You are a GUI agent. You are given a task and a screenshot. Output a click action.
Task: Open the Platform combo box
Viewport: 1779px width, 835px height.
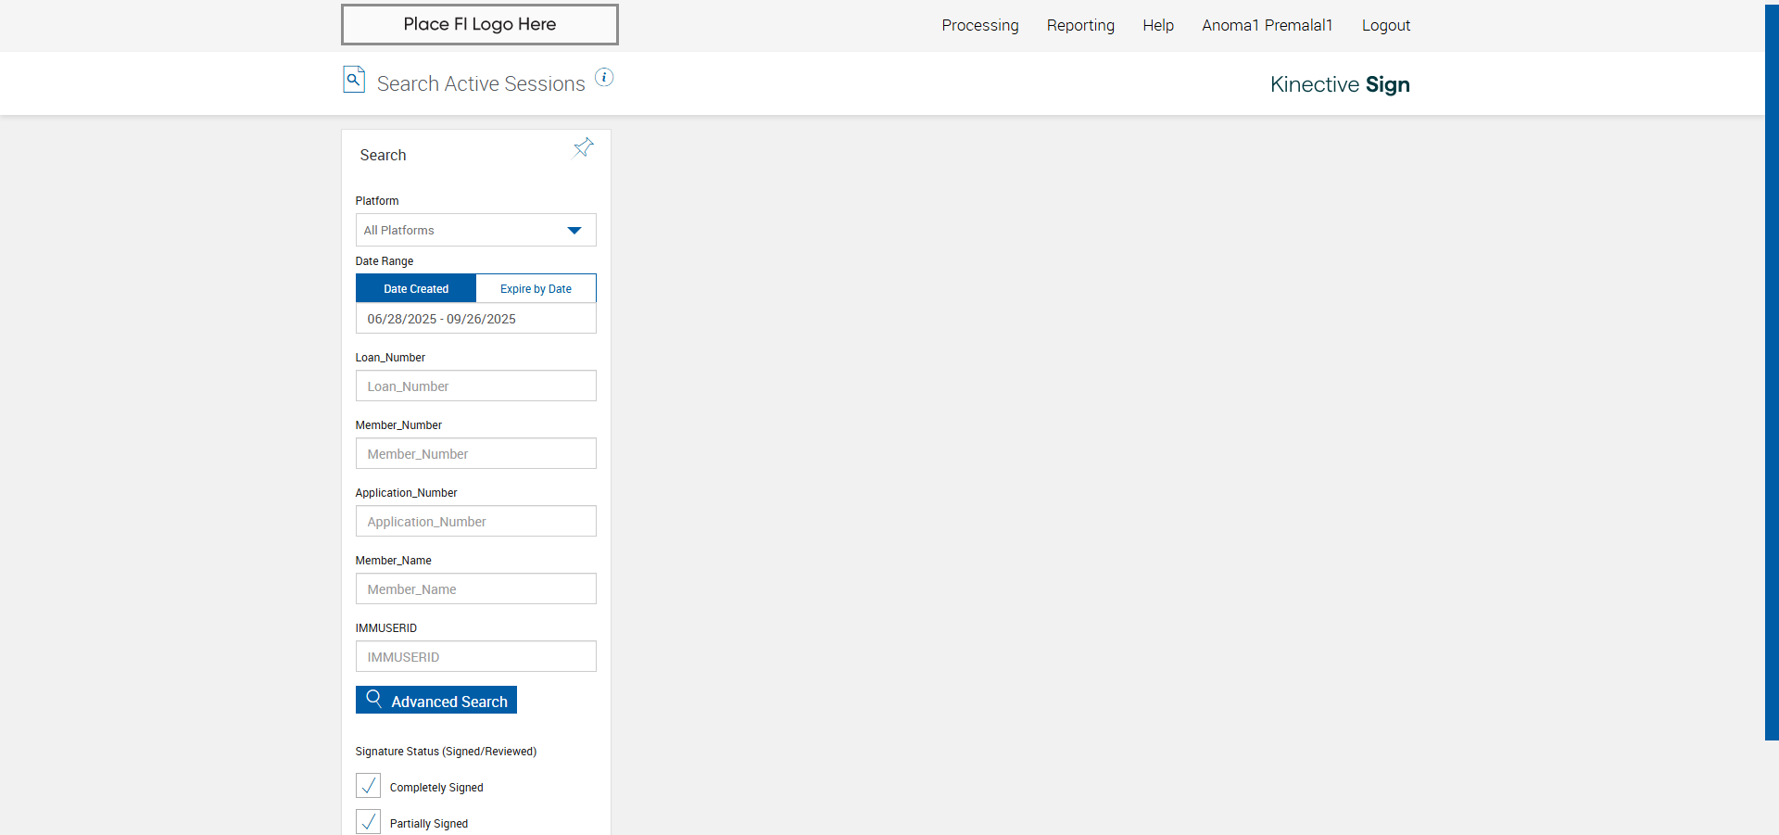tap(475, 230)
